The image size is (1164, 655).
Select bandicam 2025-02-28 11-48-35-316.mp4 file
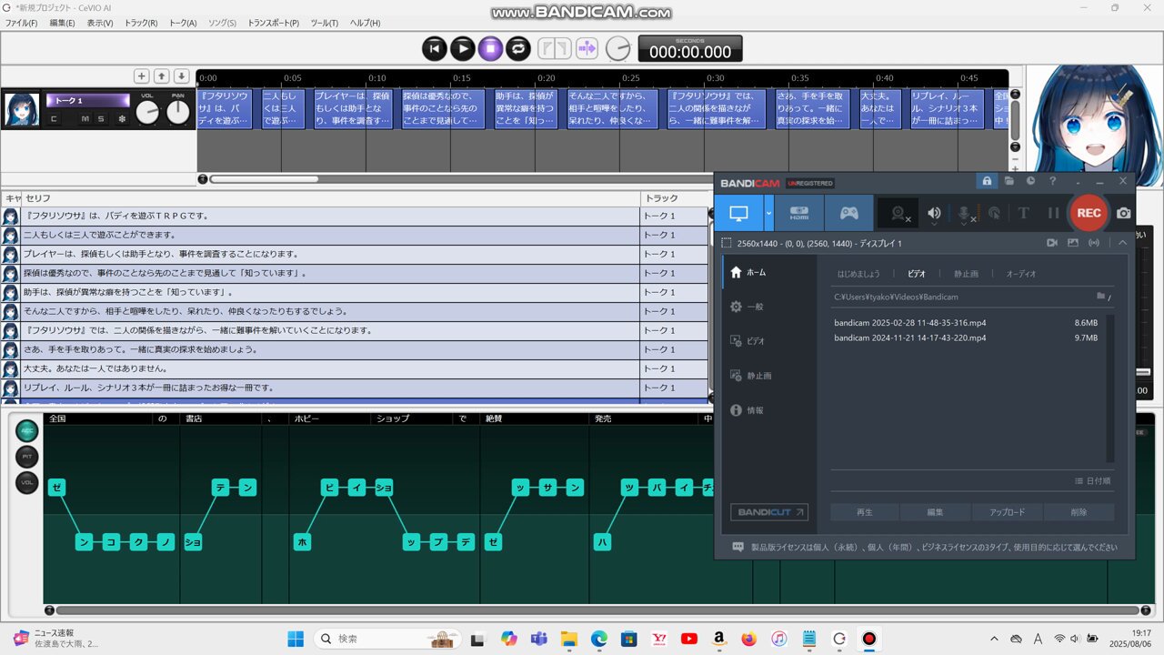click(x=910, y=323)
